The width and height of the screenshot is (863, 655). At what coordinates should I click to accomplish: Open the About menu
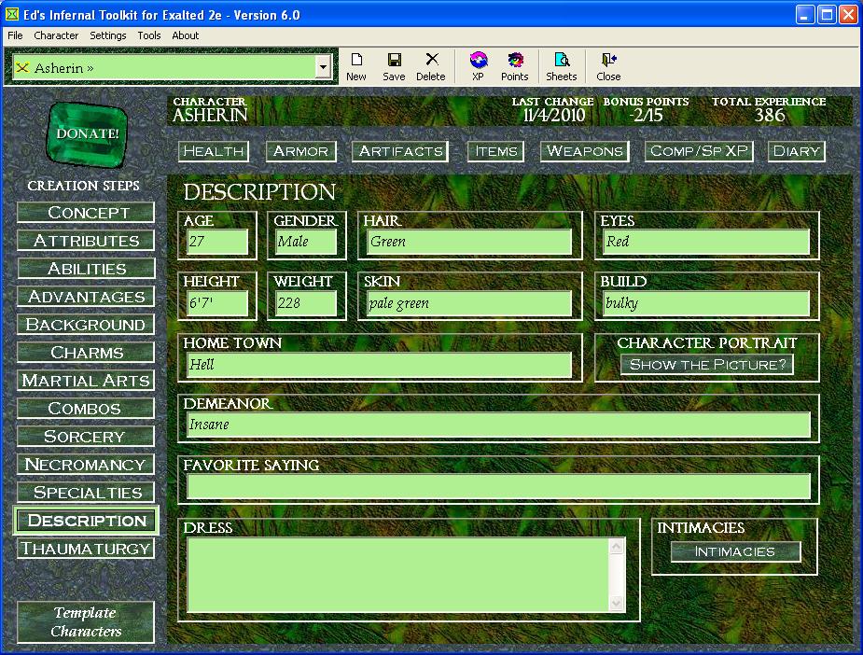click(x=186, y=35)
